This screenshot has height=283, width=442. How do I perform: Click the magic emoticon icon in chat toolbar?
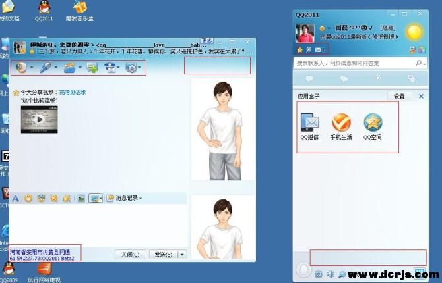tap(41, 199)
